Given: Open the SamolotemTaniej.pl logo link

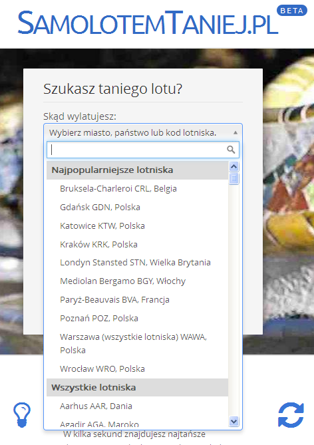Looking at the screenshot, I should pos(148,23).
